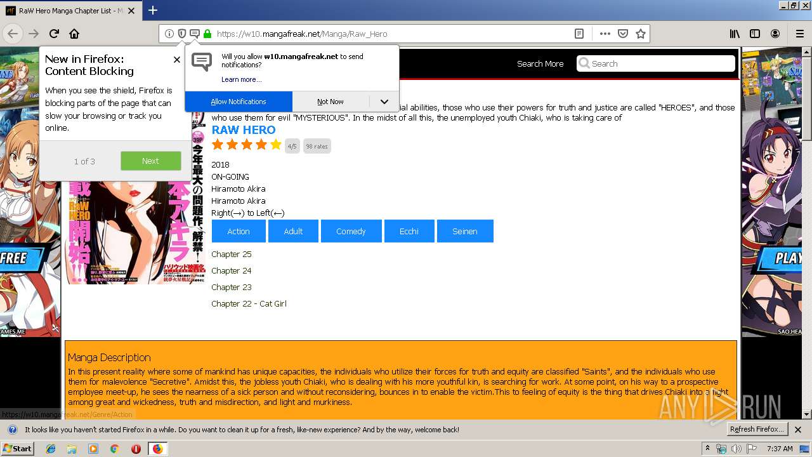Show sidebars icon

coord(755,34)
